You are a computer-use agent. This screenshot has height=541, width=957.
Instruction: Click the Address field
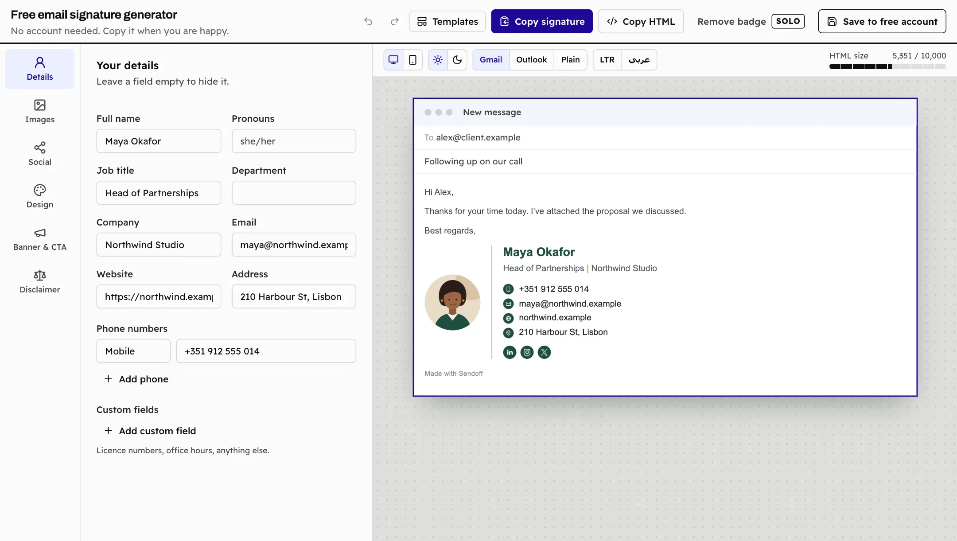294,296
